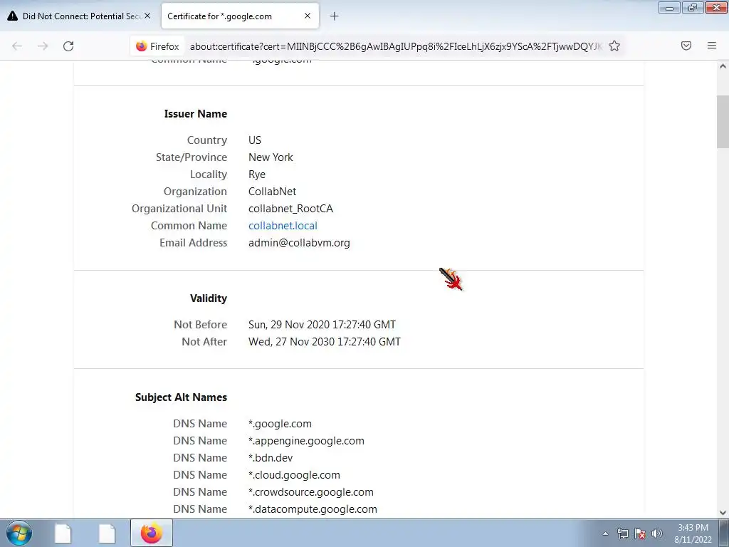Switch to Did Not Connect tab

click(79, 16)
